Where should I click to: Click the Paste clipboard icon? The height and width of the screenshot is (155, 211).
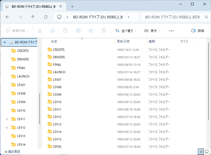65,31
